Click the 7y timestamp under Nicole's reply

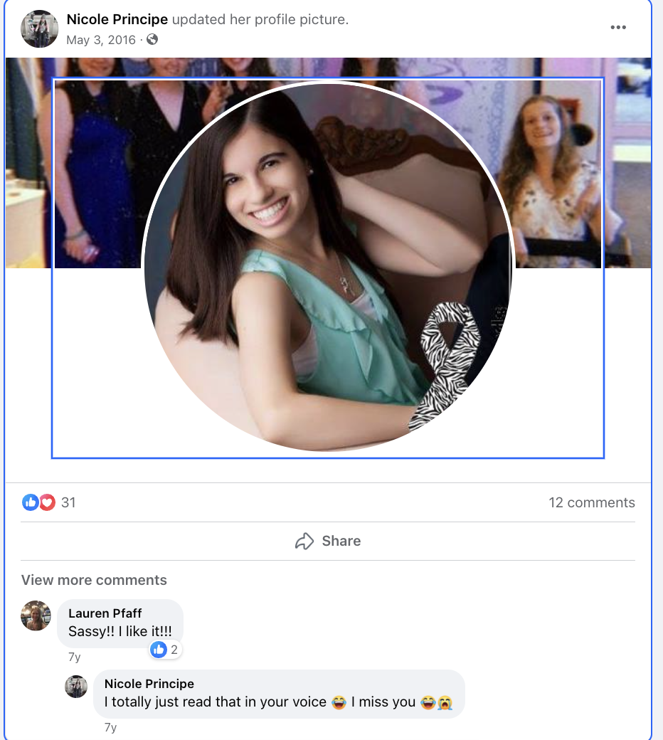pos(110,727)
